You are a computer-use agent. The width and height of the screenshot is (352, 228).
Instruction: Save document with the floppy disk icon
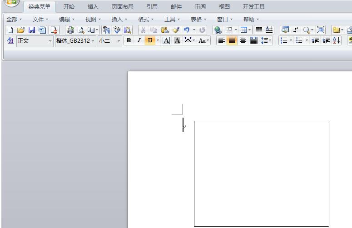(x=32, y=30)
